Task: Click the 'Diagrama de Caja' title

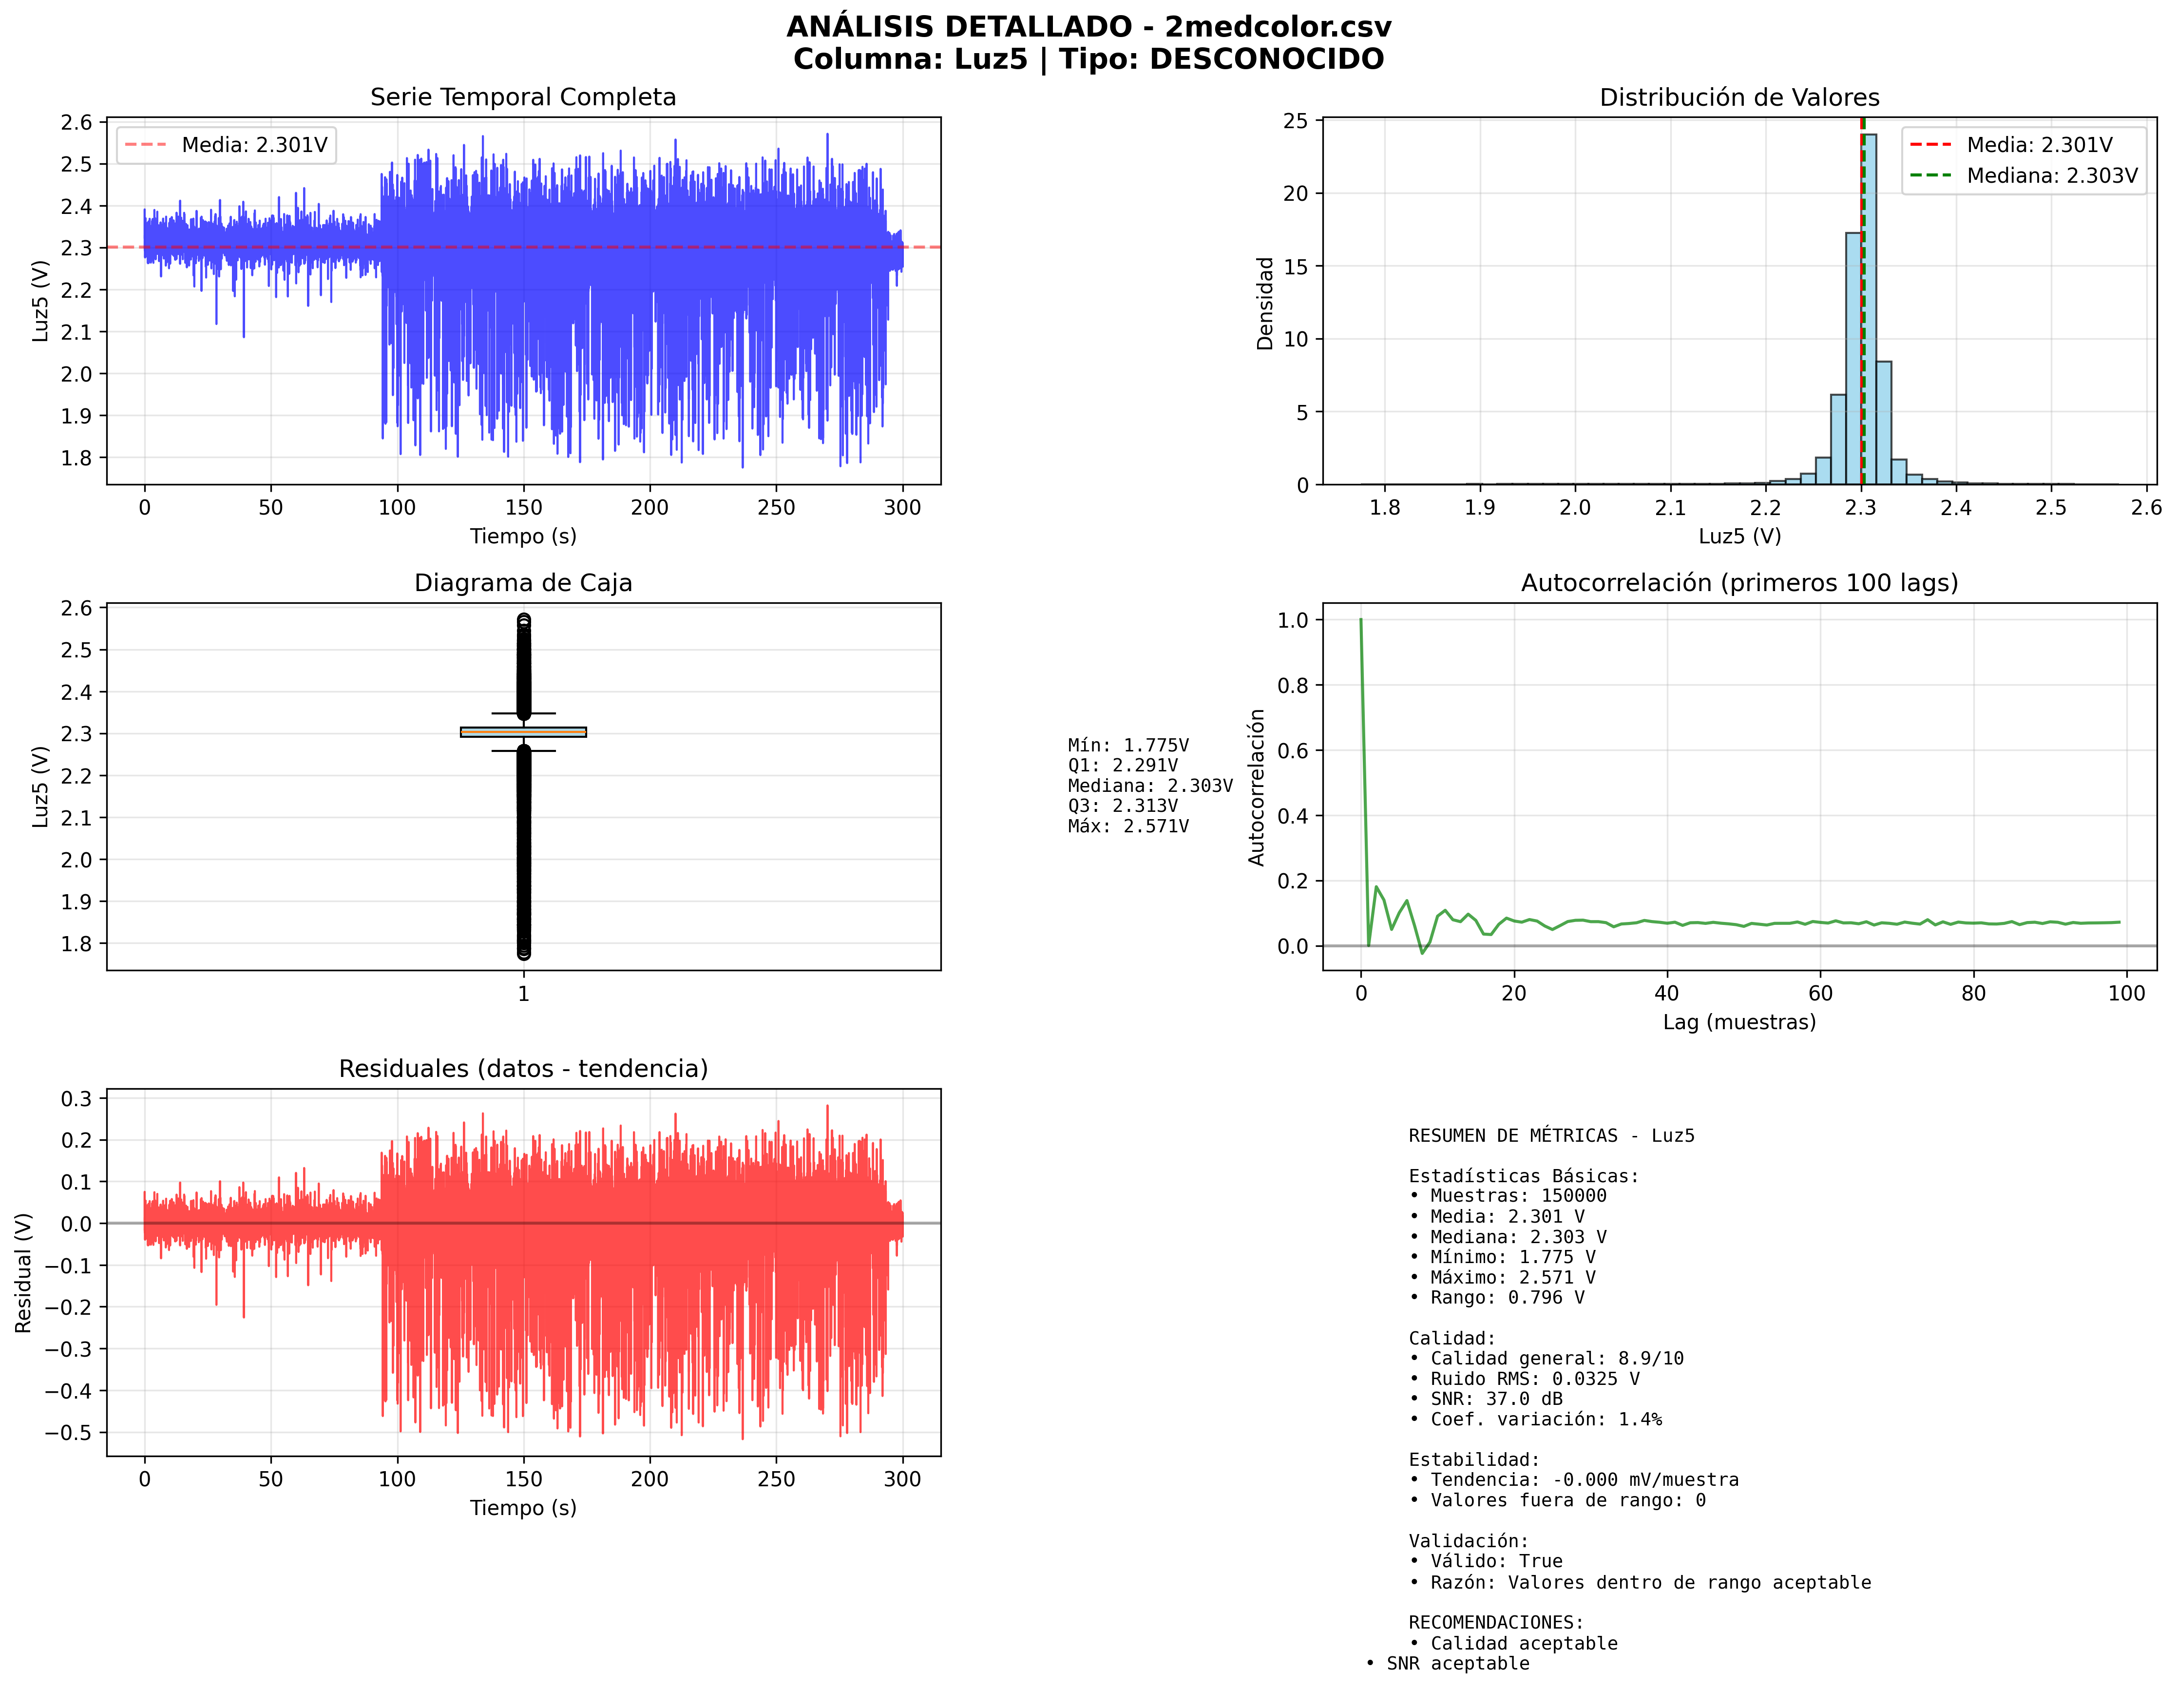Action: pos(523,583)
